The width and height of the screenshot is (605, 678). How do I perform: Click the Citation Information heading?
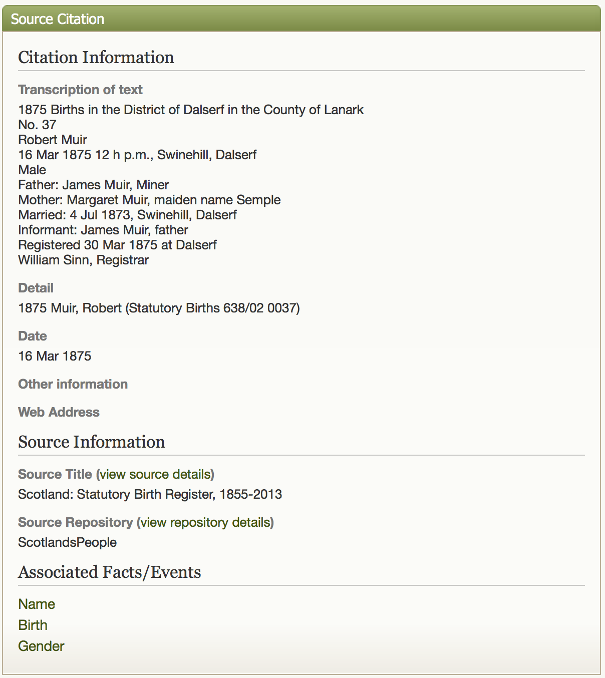(96, 57)
